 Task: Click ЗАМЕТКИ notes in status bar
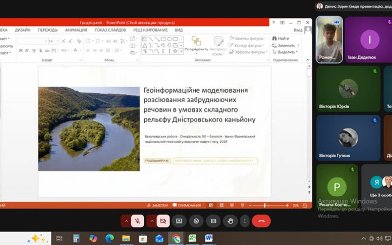pos(158,205)
